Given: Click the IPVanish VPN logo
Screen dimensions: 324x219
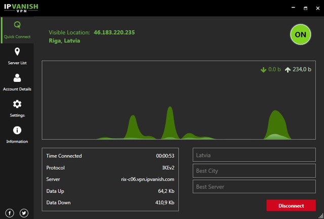Looking at the screenshot, I should point(20,8).
